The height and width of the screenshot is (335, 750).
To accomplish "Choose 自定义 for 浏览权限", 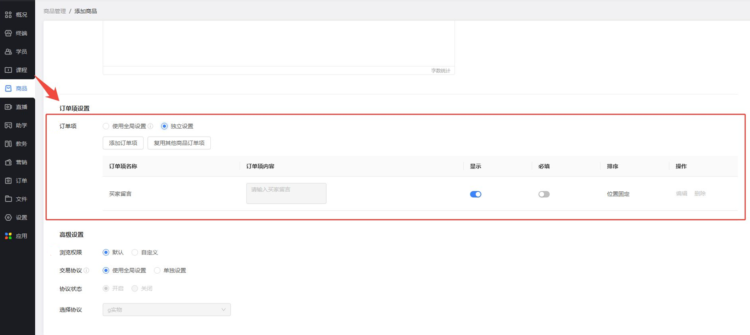I will point(135,253).
